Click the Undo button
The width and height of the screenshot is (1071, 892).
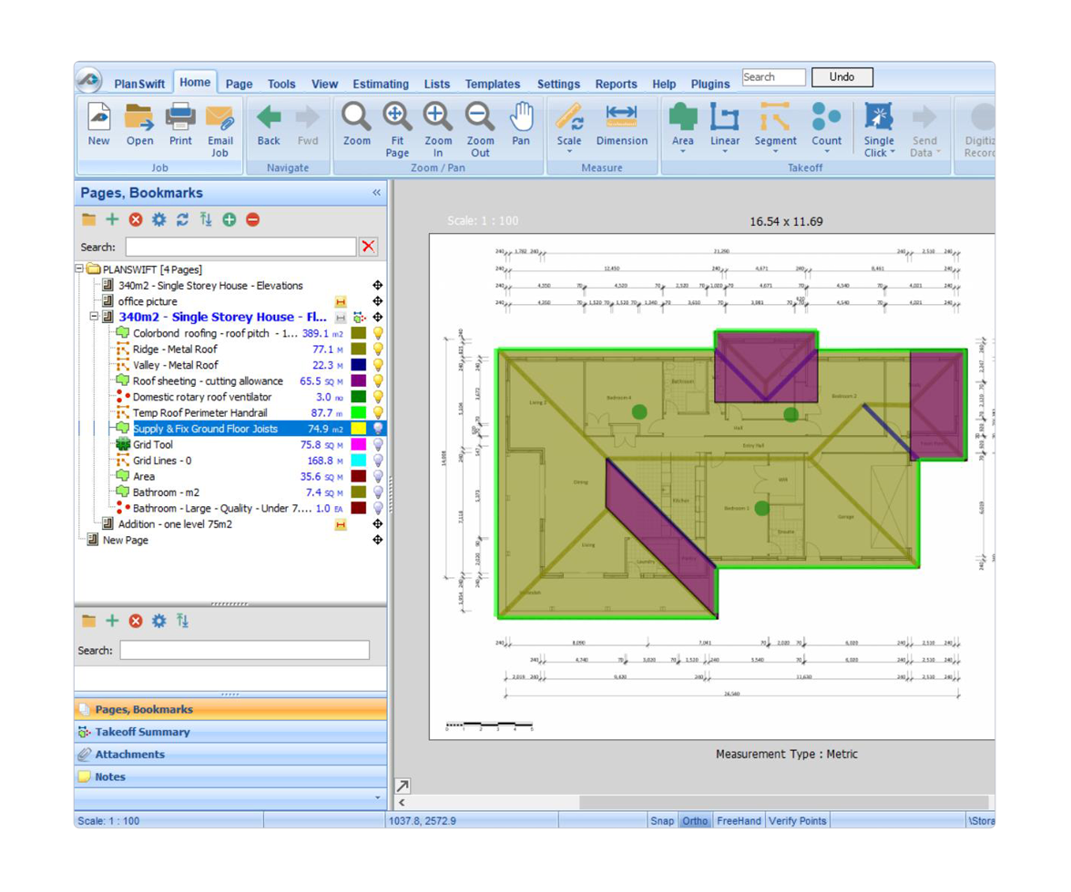point(842,77)
